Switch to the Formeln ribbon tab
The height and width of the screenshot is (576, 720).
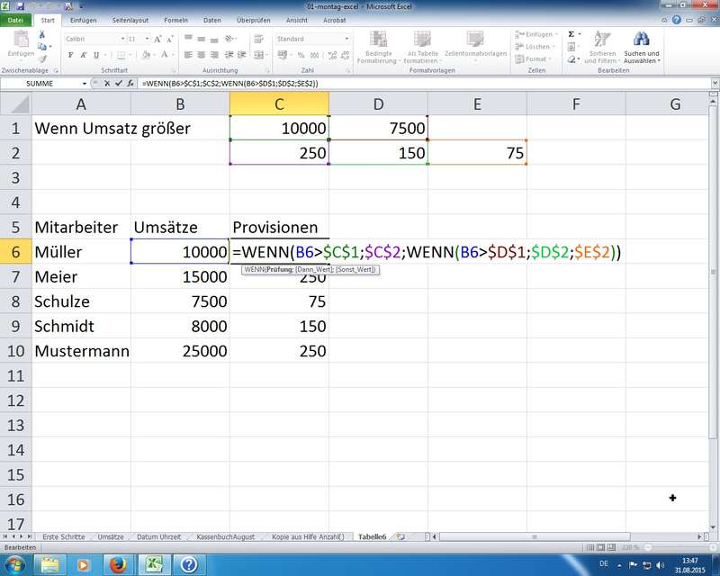tap(175, 19)
